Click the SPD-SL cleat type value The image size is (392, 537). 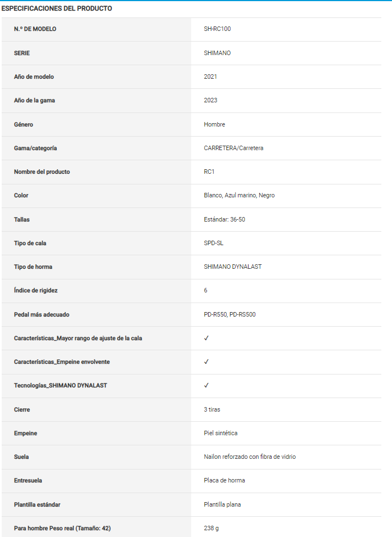[214, 243]
